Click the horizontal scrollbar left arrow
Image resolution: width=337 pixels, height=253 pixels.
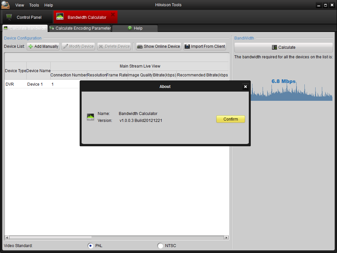click(7, 238)
